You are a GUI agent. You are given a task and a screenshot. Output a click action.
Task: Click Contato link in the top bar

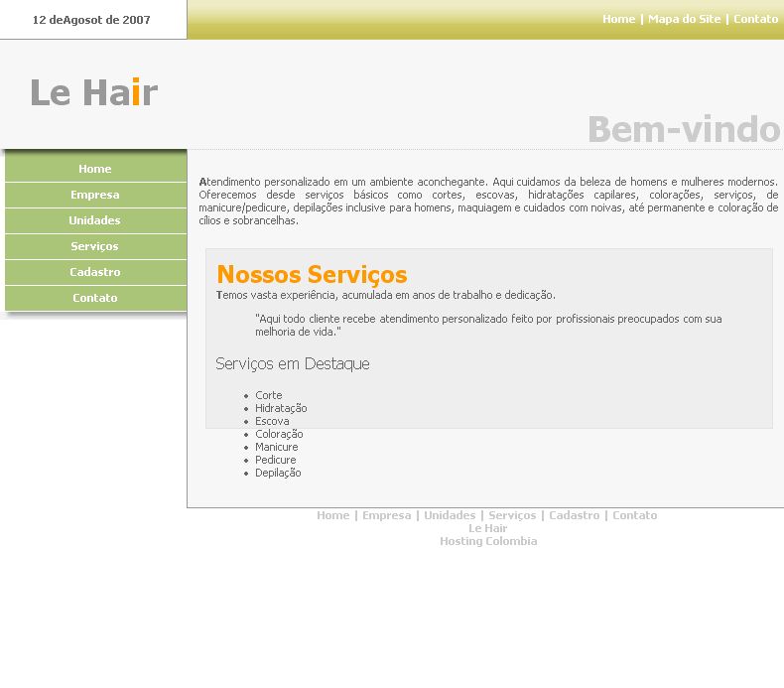[x=755, y=19]
